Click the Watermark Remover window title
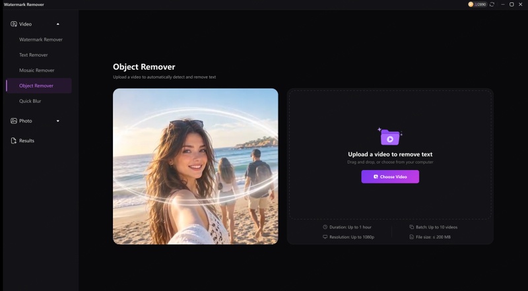 [24, 5]
